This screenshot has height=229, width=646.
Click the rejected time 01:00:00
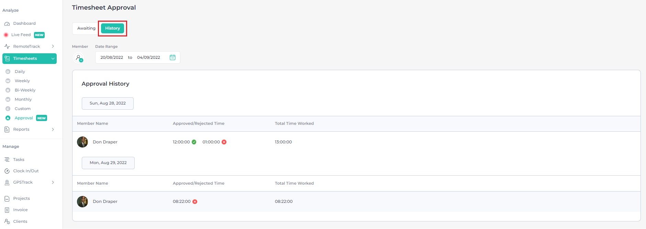tap(211, 142)
